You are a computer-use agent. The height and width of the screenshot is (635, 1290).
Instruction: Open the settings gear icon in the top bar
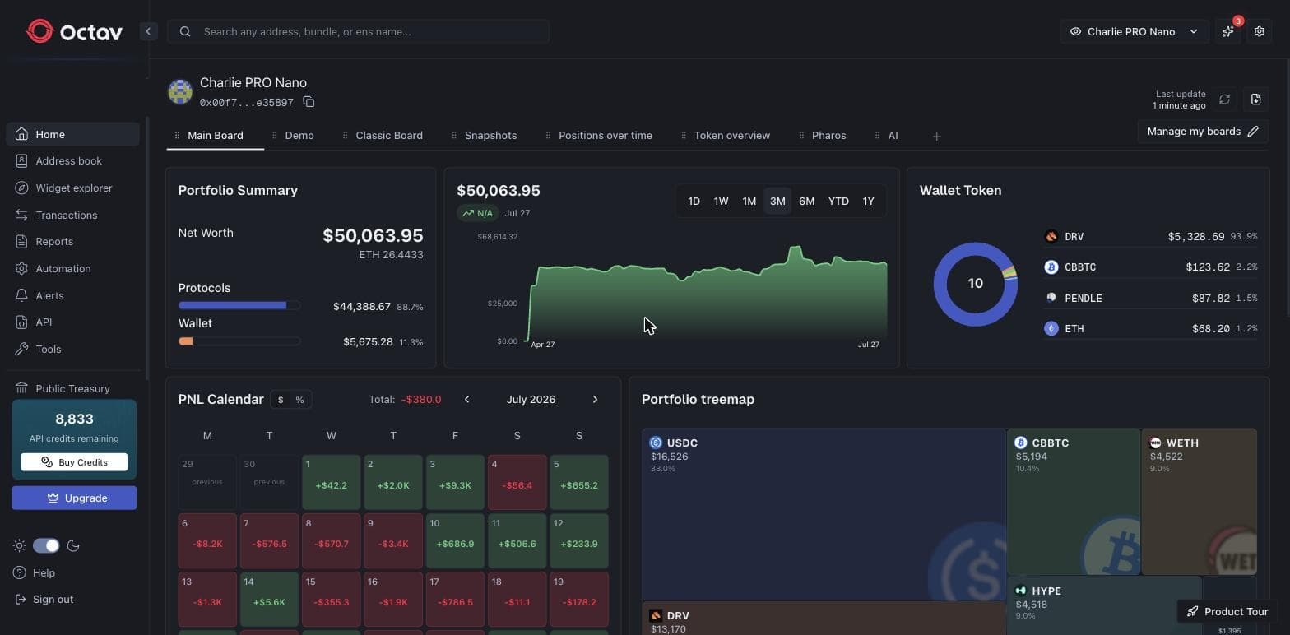tap(1259, 31)
